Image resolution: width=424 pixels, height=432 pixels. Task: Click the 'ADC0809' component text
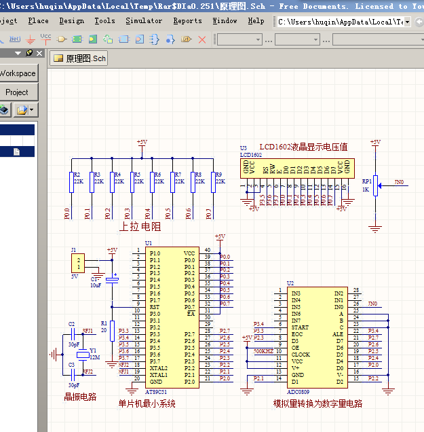click(298, 392)
